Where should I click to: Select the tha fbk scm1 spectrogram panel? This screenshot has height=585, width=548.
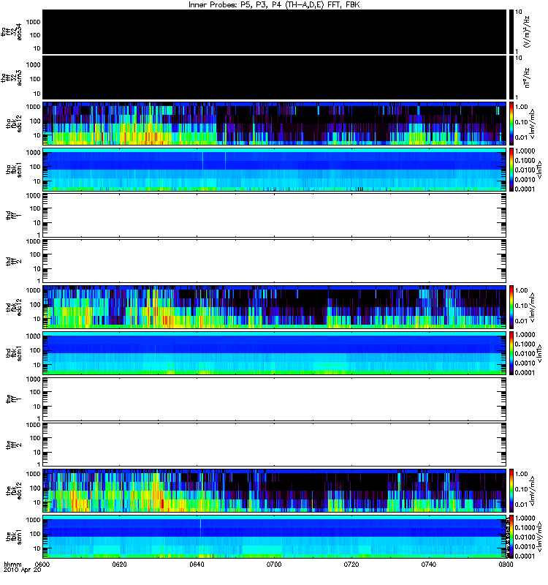click(x=274, y=170)
